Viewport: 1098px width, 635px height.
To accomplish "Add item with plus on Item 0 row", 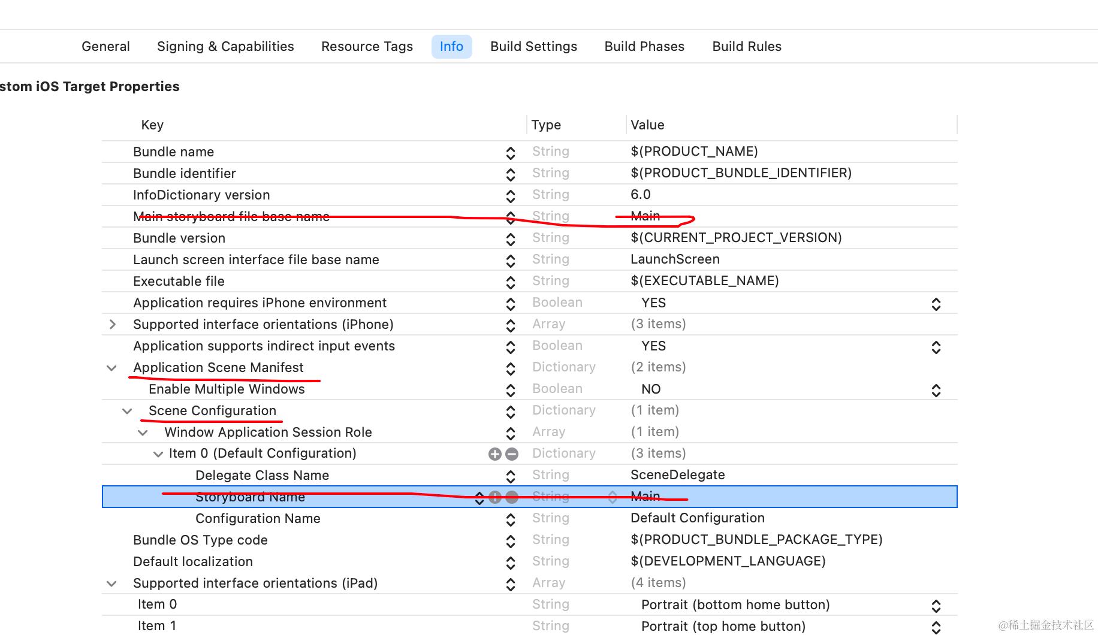I will [495, 454].
